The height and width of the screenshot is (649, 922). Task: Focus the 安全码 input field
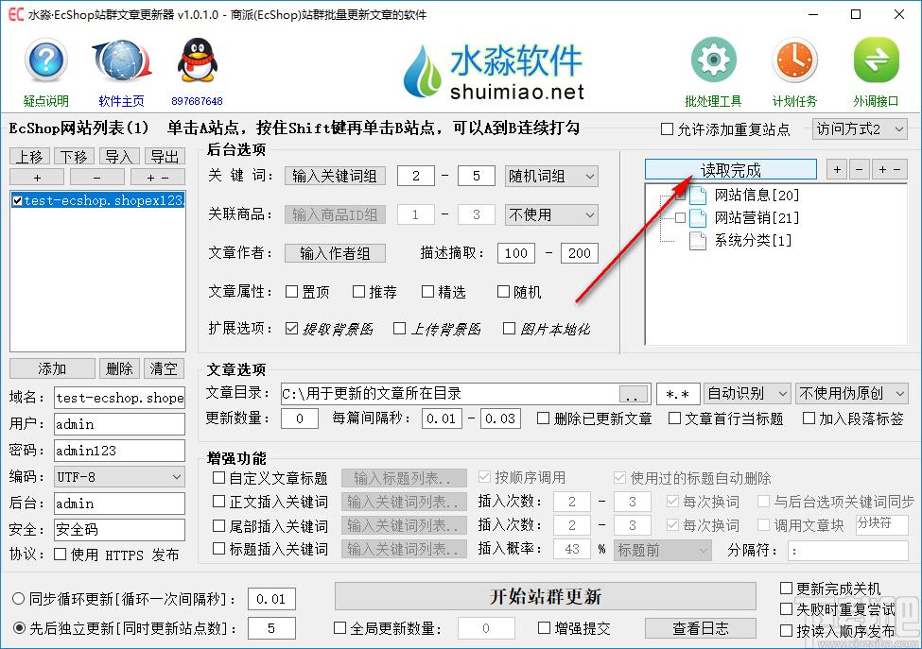tap(119, 530)
